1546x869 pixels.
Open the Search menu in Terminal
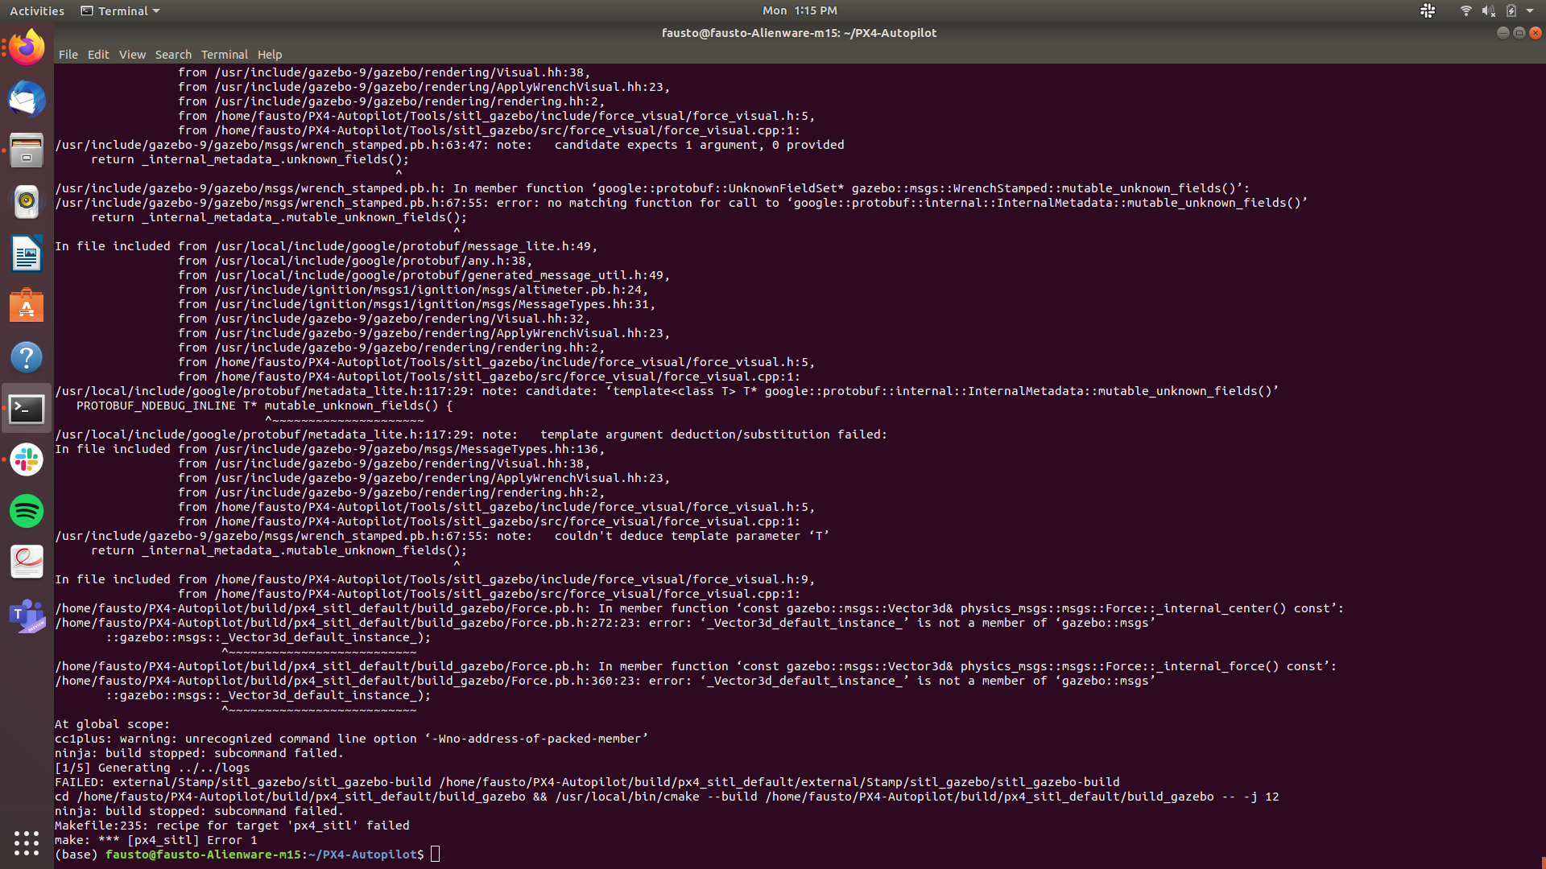173,54
